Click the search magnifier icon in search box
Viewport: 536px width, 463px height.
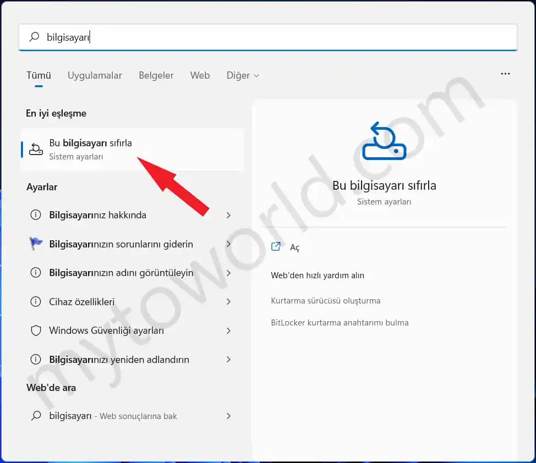(x=34, y=37)
